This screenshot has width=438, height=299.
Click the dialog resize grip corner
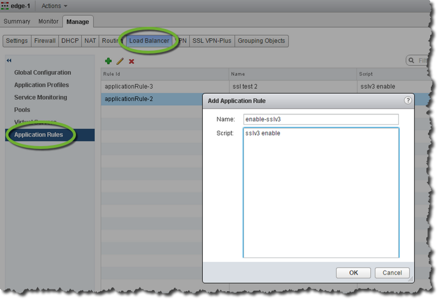[x=411, y=279]
